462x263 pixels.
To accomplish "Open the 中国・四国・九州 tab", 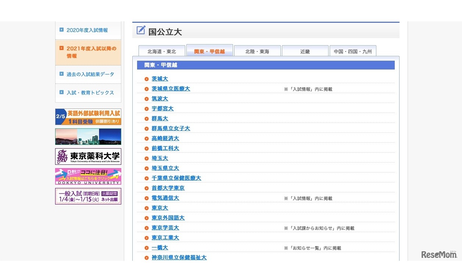I will pos(353,51).
